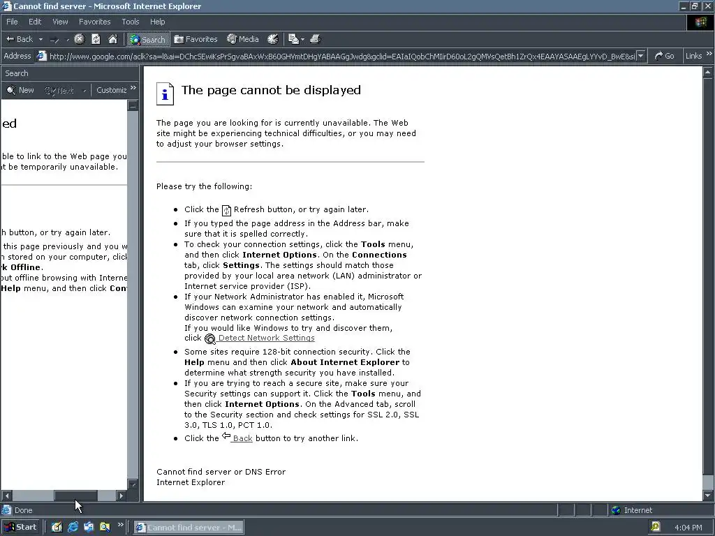Open the Back history dropdown arrow

pyautogui.click(x=40, y=40)
